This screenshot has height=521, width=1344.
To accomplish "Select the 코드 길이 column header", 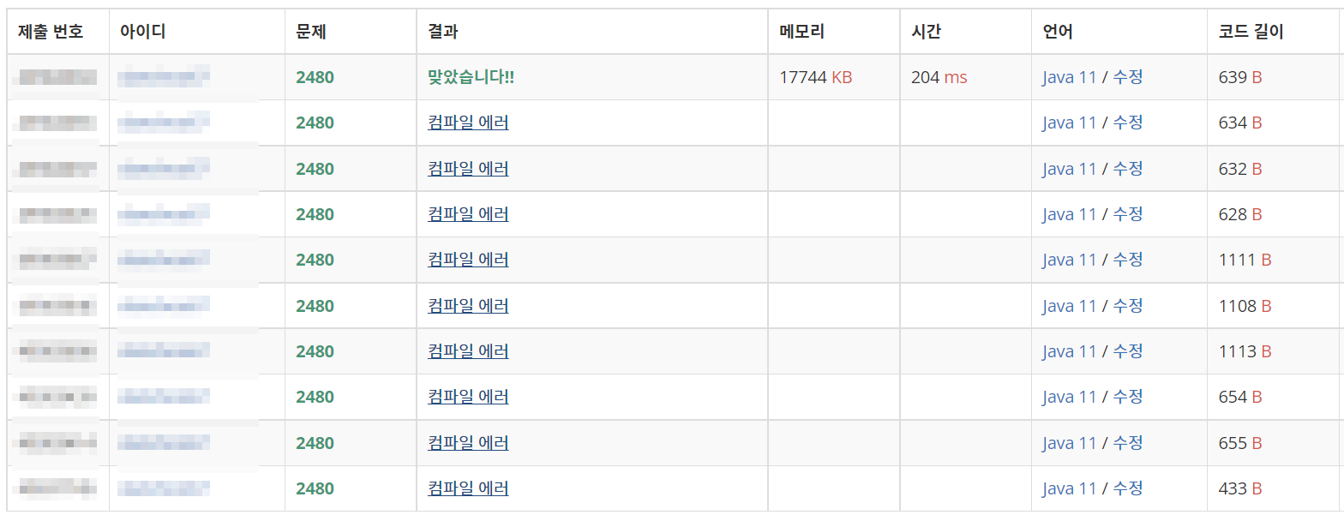I will 1245,31.
